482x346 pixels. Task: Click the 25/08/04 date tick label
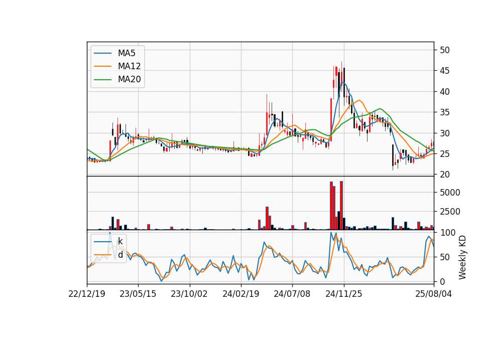pyautogui.click(x=434, y=294)
